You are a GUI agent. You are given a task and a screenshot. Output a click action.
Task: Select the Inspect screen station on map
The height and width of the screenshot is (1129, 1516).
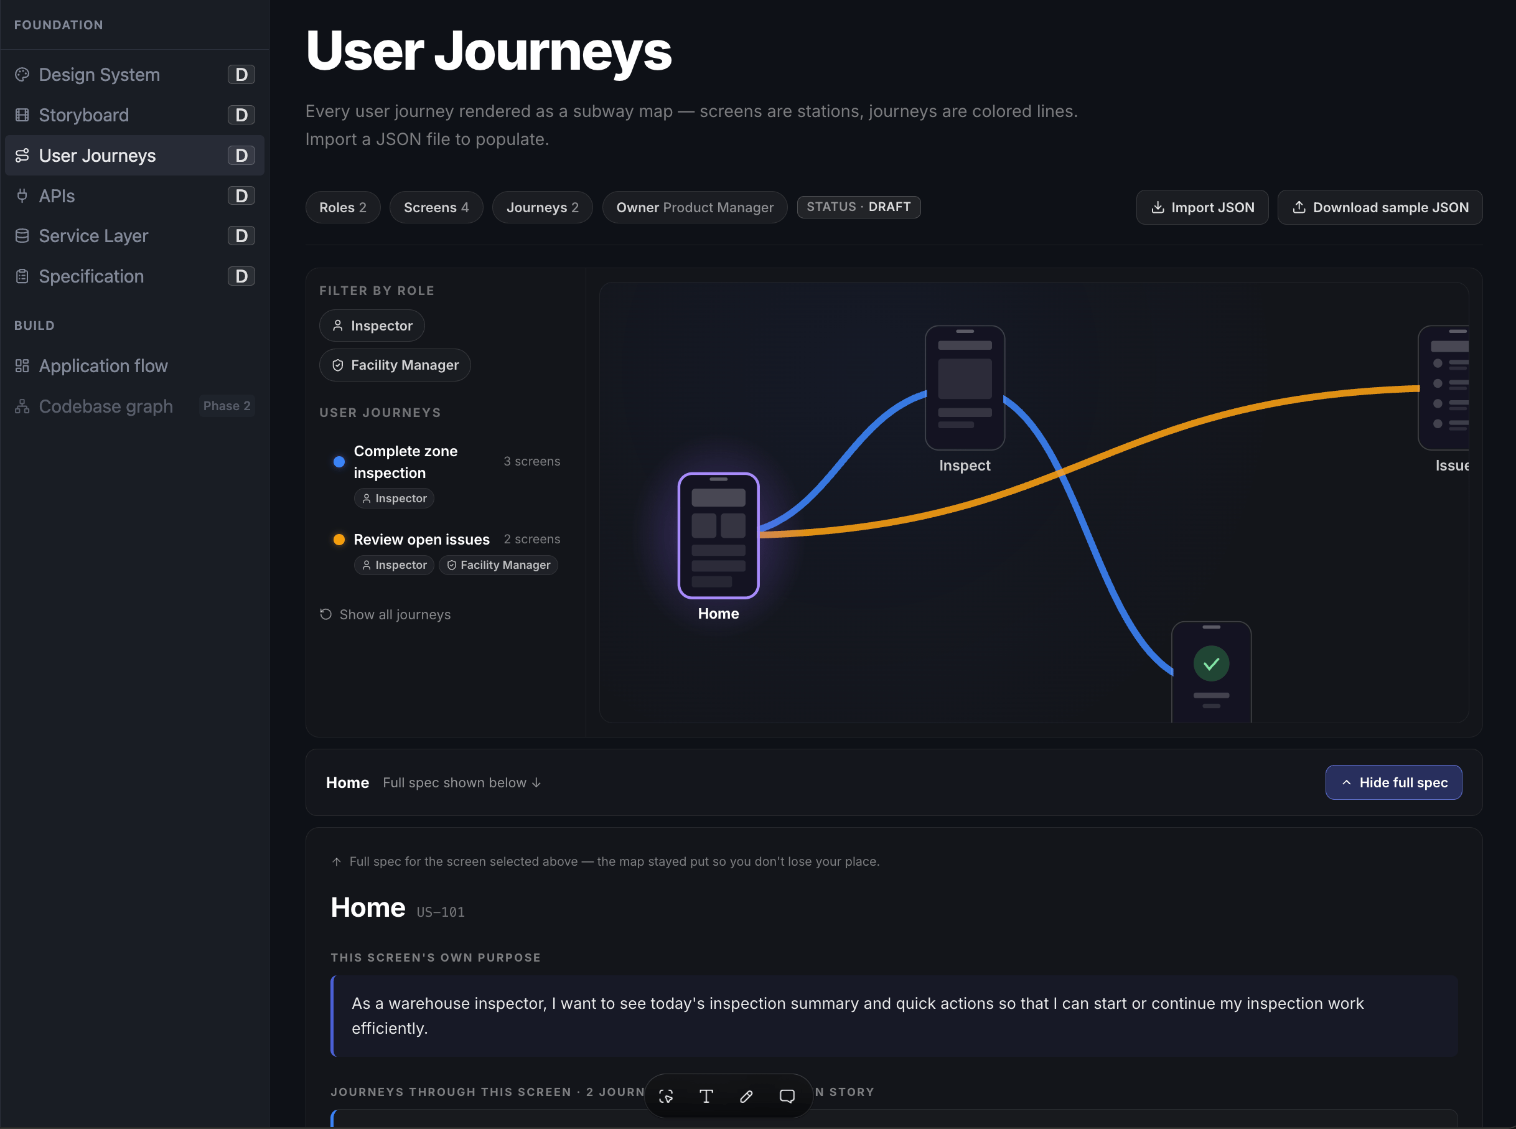point(965,388)
